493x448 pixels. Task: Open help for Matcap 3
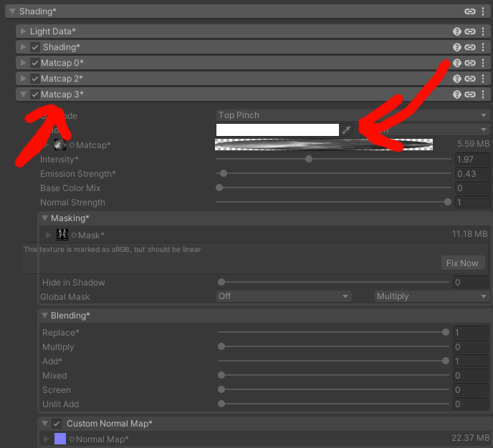[457, 94]
